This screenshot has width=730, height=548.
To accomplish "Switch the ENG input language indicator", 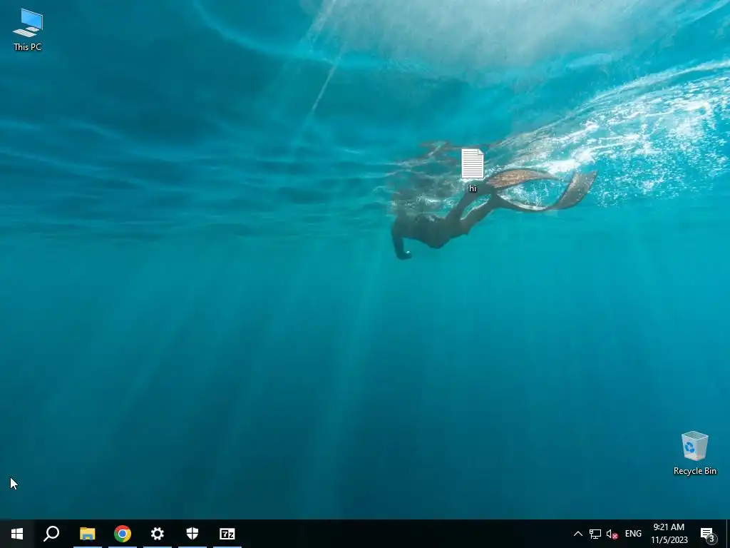I will [633, 534].
